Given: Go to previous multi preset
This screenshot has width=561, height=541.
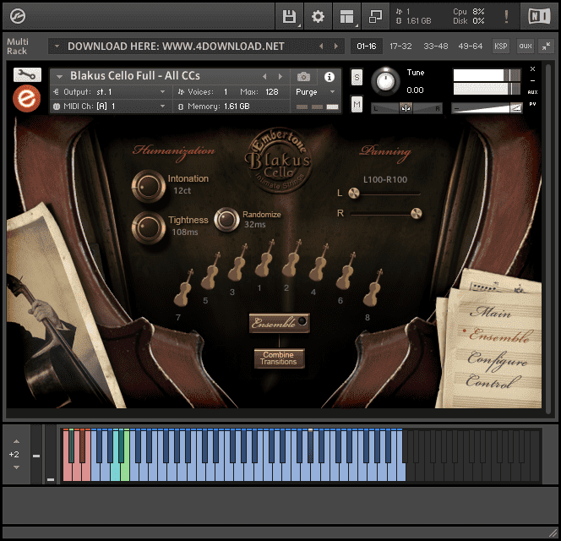Looking at the screenshot, I should coord(321,46).
